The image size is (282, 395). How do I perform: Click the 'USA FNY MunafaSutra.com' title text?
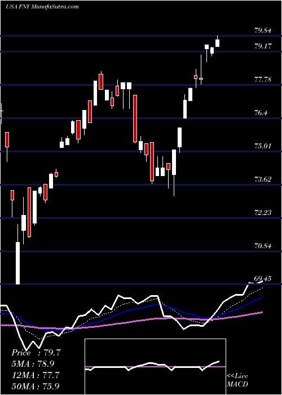(x=42, y=7)
